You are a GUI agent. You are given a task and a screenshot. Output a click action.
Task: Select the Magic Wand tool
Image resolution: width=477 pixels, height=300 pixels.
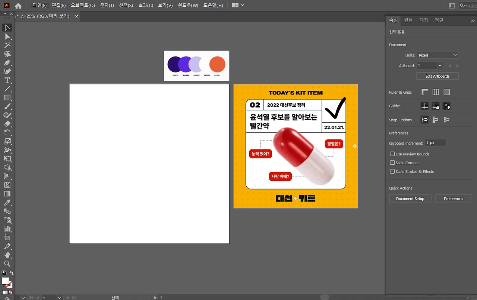click(7, 45)
